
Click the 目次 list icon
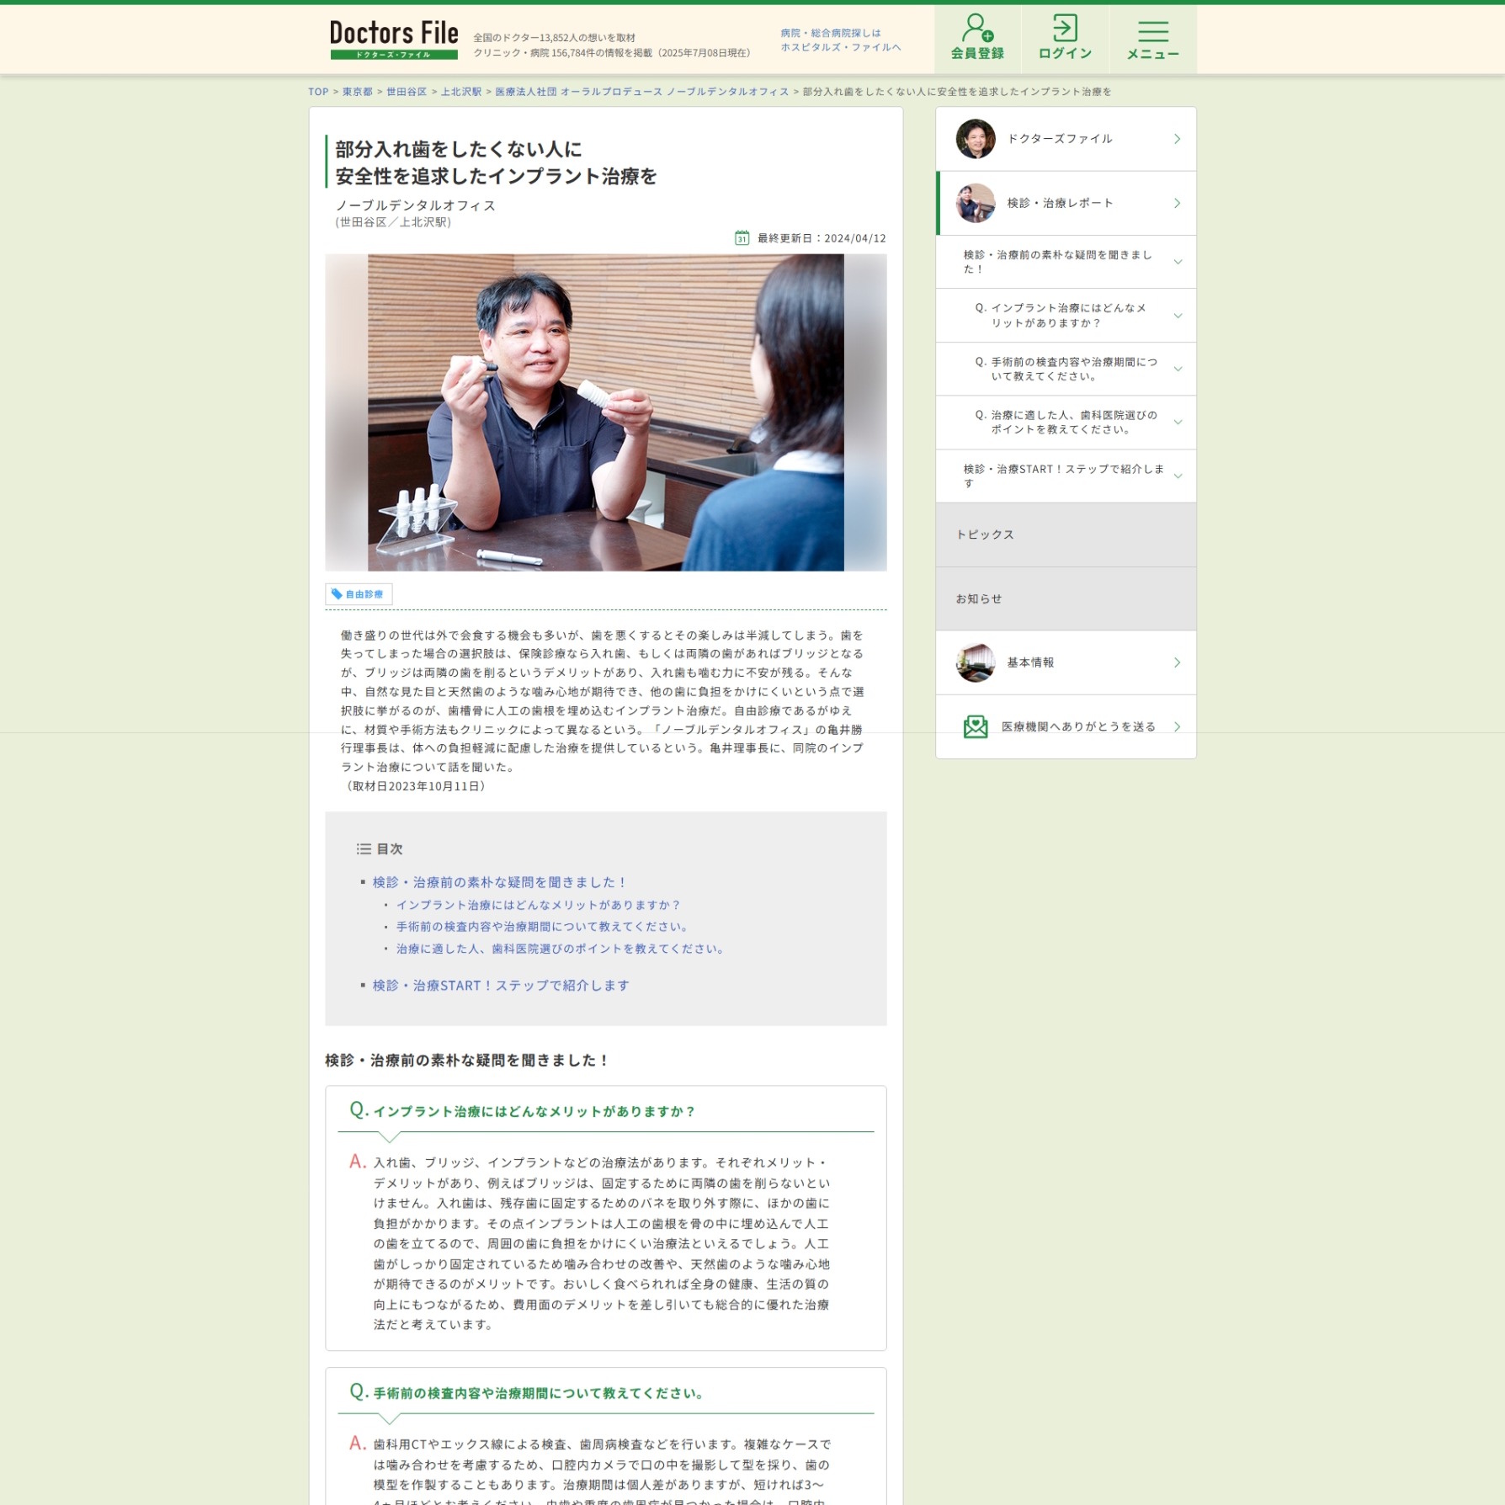pyautogui.click(x=364, y=849)
